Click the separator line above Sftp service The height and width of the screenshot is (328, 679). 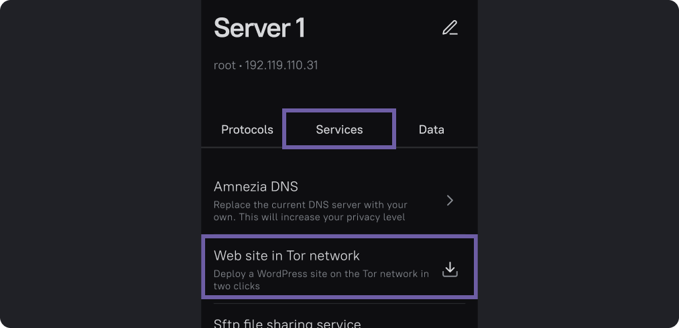[339, 303]
